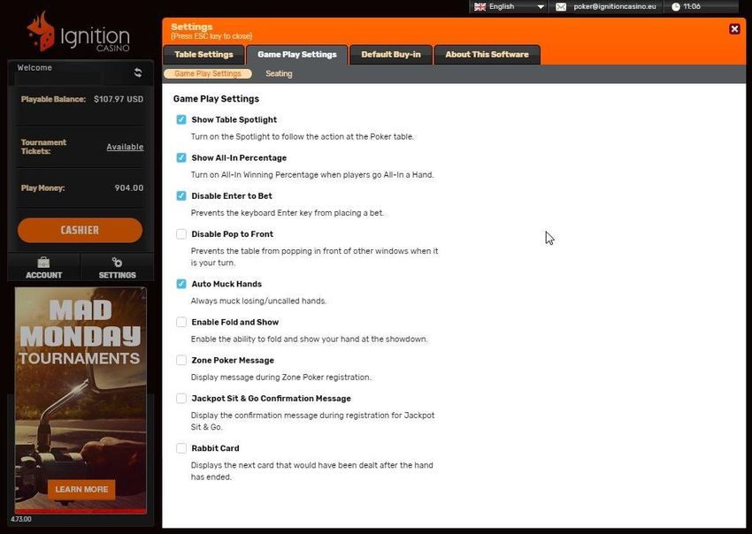Open the Default Buy-in tab
This screenshot has height=534, width=752.
(391, 55)
